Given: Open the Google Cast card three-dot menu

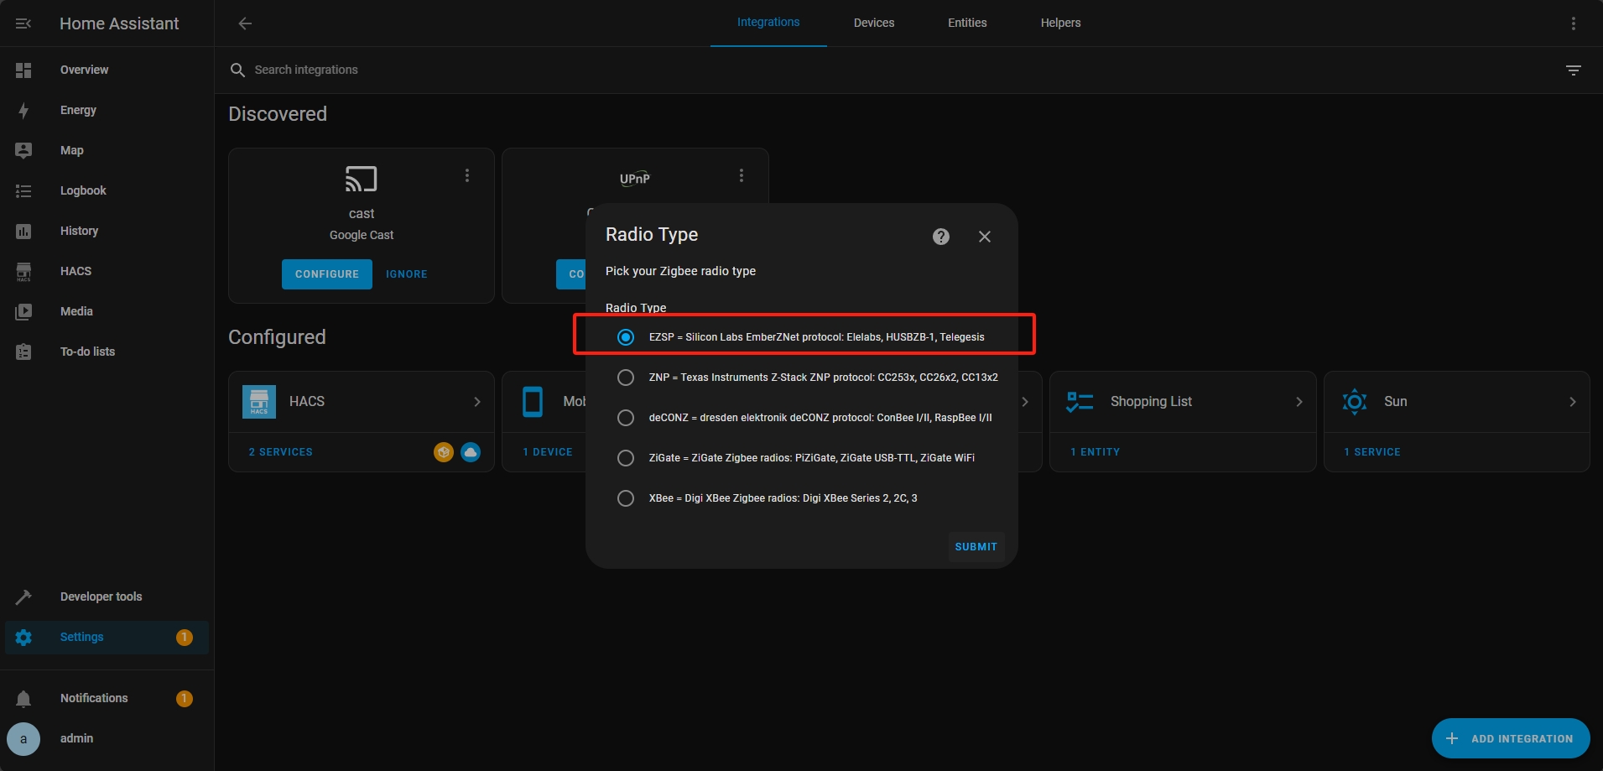Looking at the screenshot, I should (467, 175).
